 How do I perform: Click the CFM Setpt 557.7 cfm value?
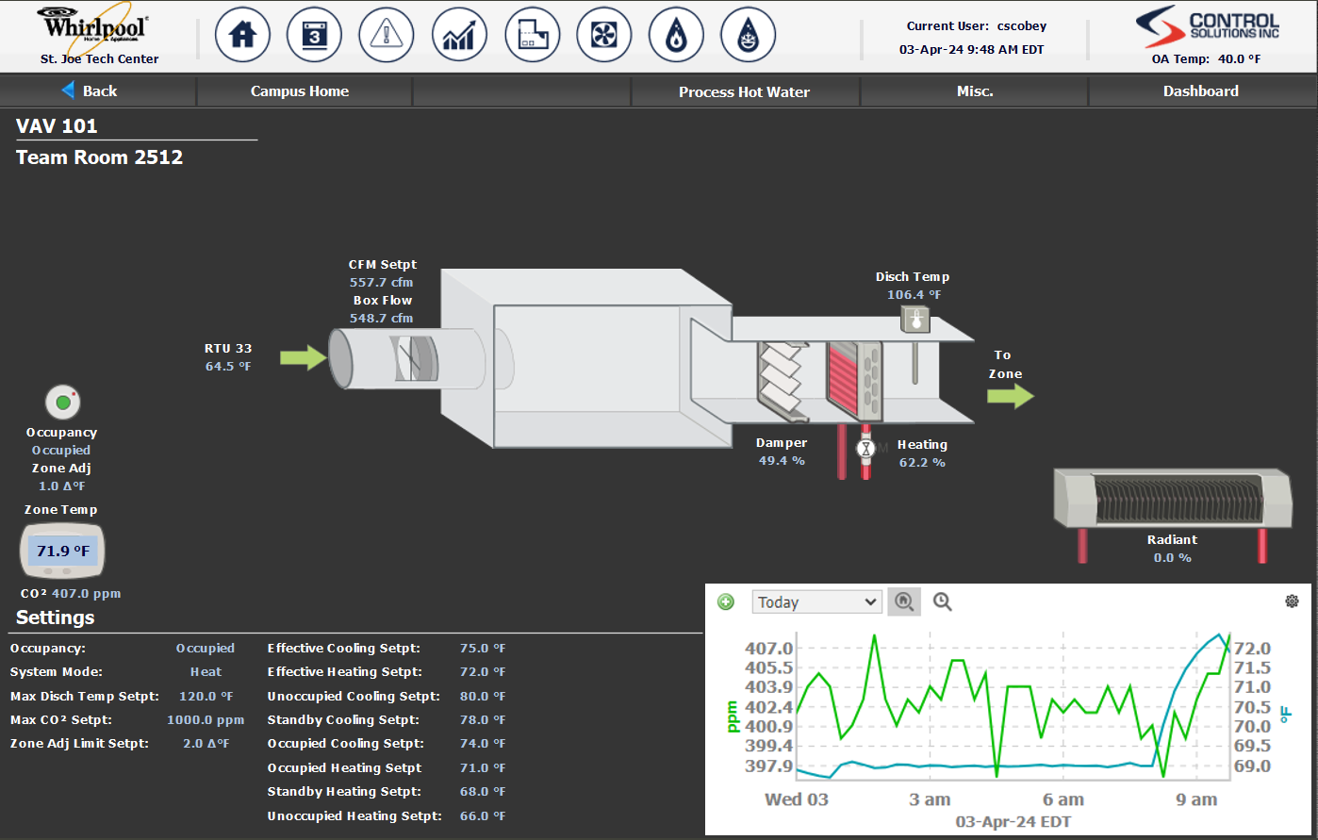pos(381,282)
